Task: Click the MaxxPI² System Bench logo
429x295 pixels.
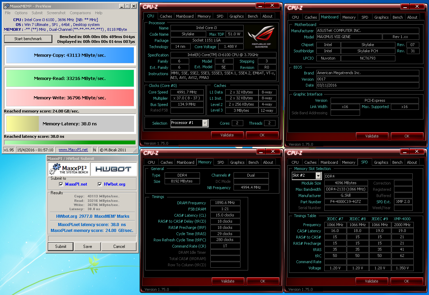Action: (68, 169)
